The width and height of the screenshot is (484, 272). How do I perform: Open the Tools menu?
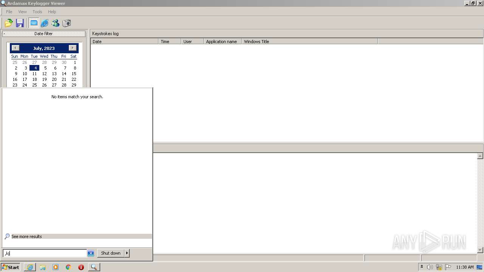[x=37, y=12]
